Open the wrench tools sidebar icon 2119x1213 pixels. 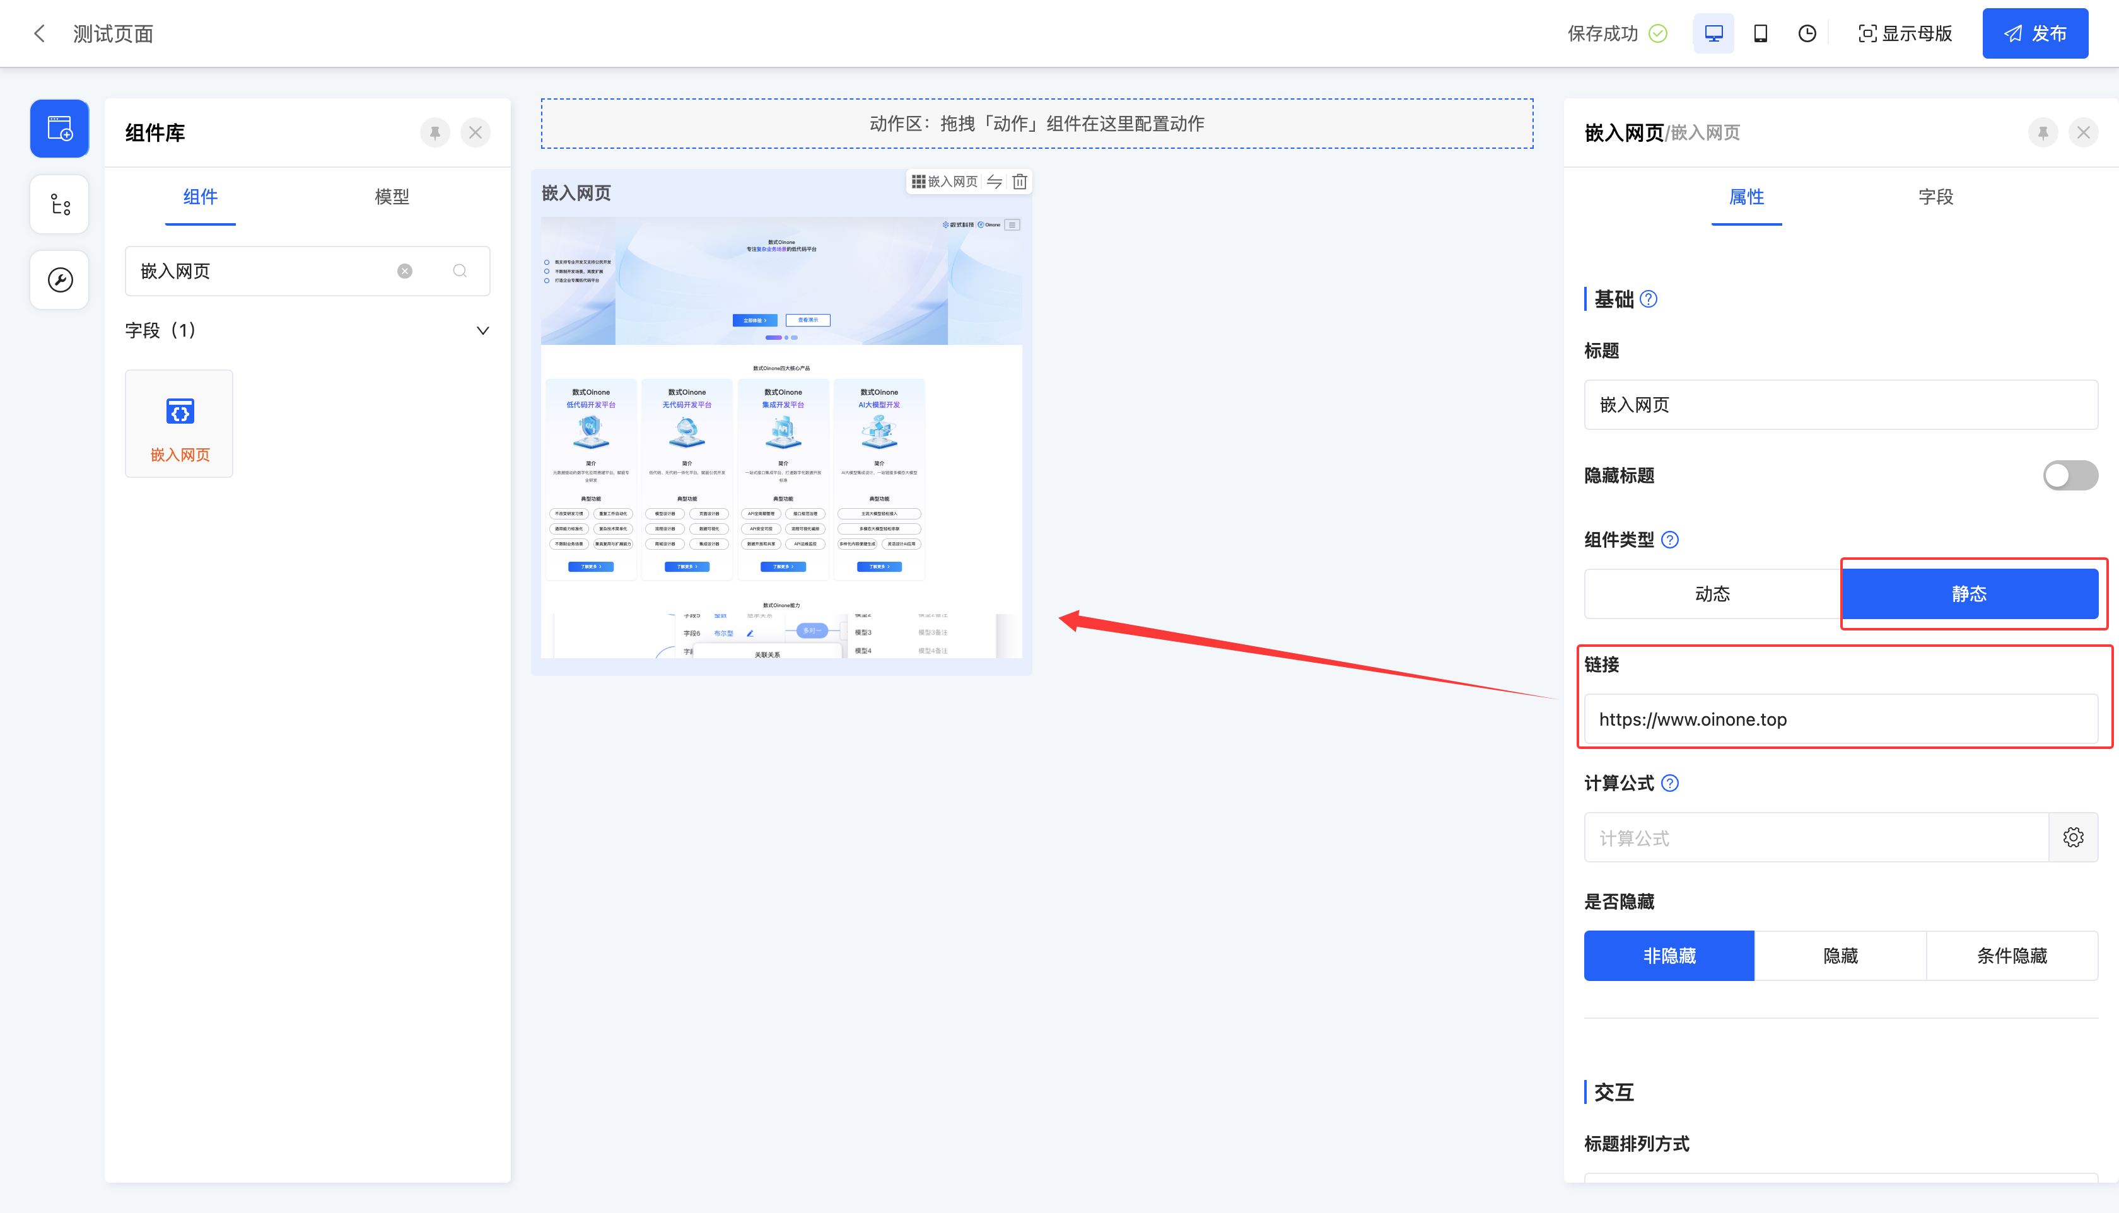(x=59, y=280)
